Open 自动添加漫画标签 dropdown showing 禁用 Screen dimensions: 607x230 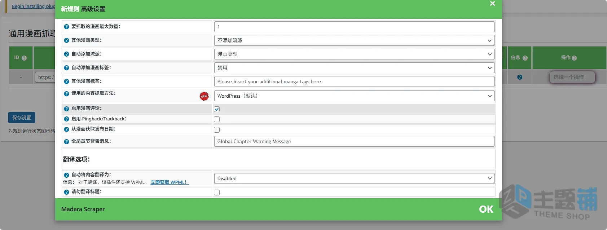pyautogui.click(x=354, y=68)
